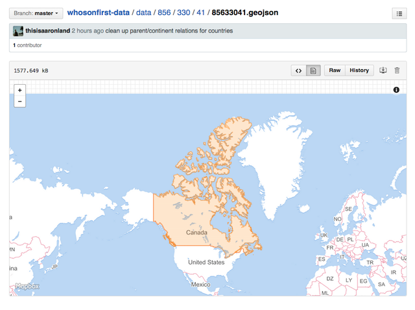This screenshot has height=310, width=415.
Task: Click the PL label on map
Action: pos(350,239)
